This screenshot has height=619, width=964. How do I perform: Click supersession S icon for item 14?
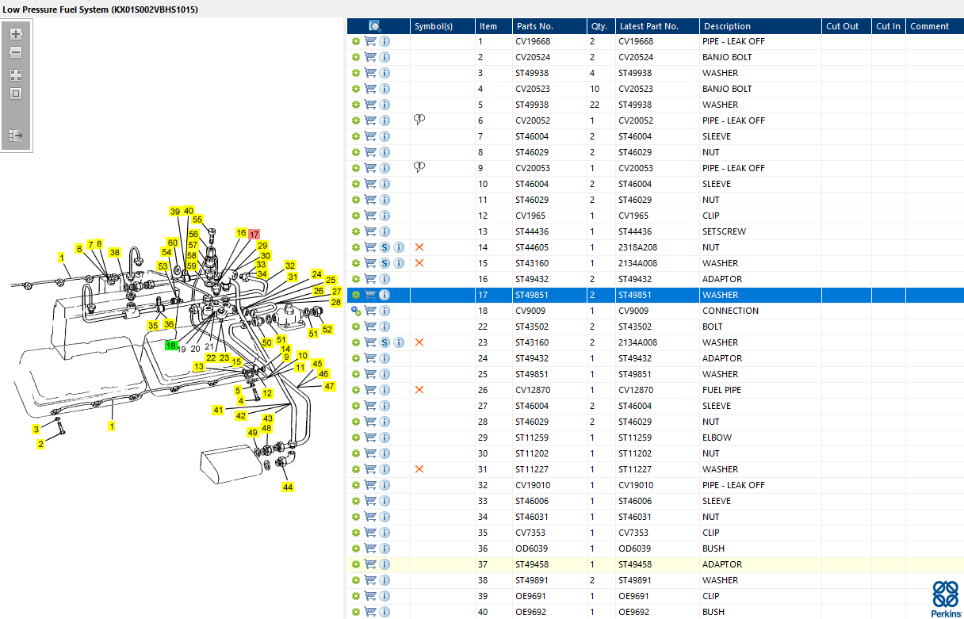point(384,247)
